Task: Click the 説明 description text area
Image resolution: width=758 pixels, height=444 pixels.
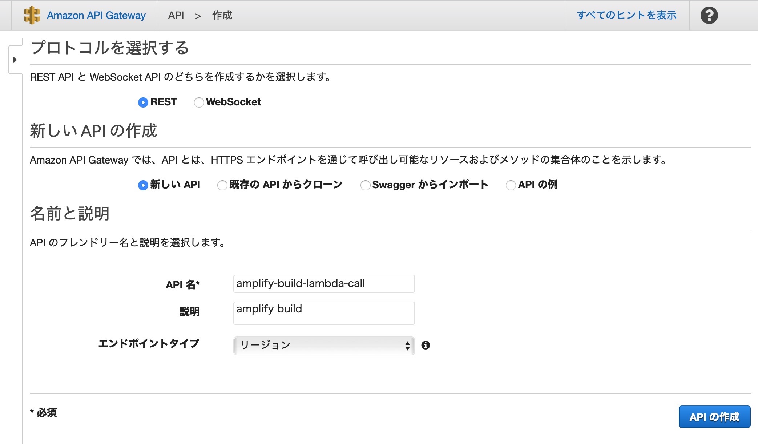Action: coord(324,313)
